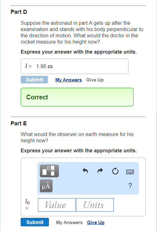Click the undo arrow icon
Screen dimensions: 157x231
point(85,171)
